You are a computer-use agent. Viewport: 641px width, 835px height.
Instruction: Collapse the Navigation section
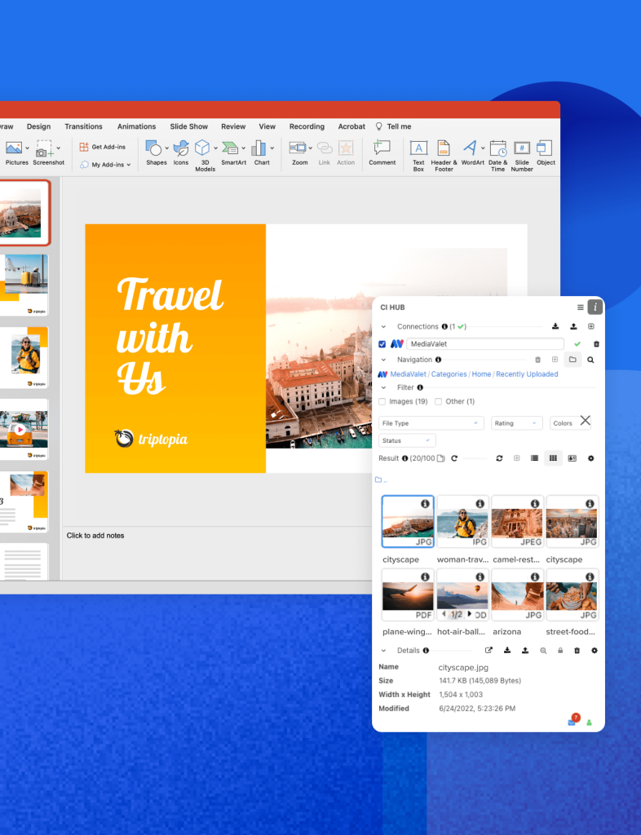383,360
